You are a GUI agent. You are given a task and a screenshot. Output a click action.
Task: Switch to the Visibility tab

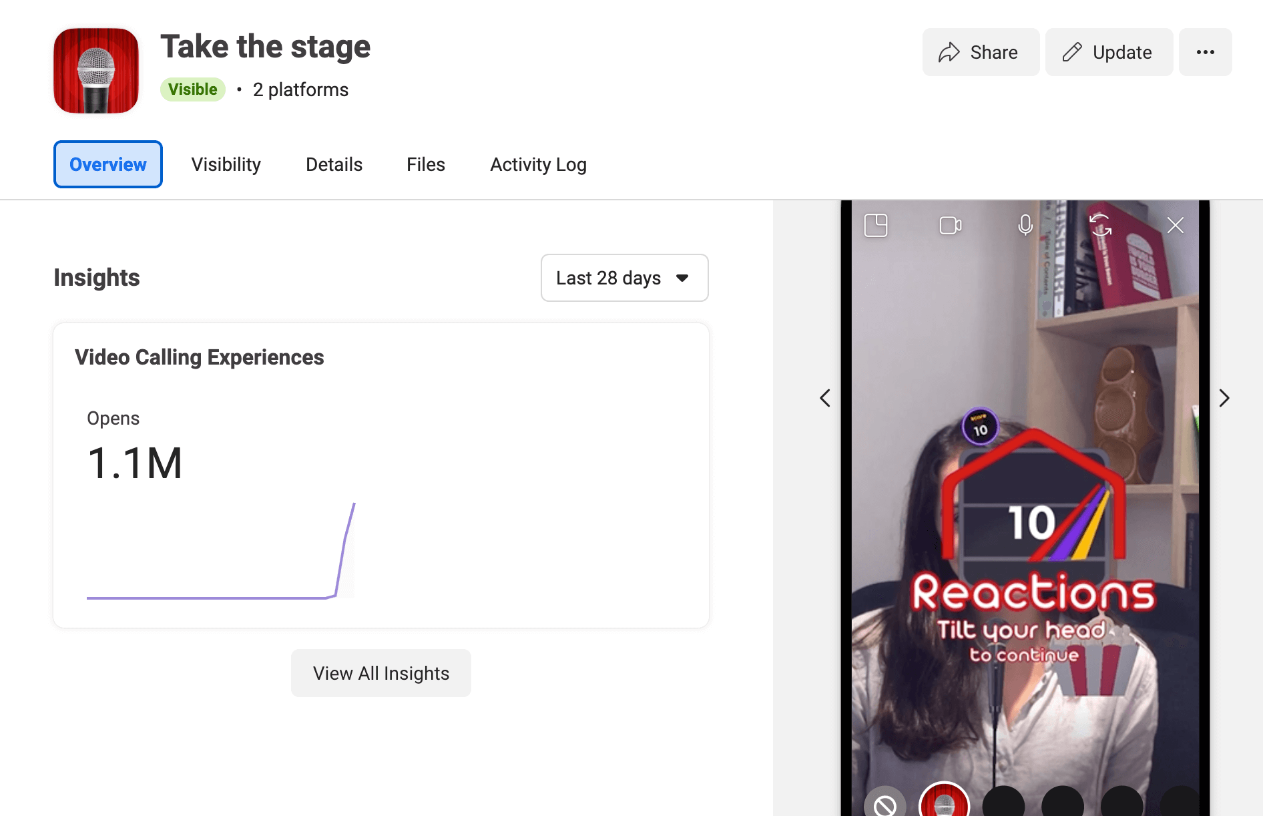point(226,164)
